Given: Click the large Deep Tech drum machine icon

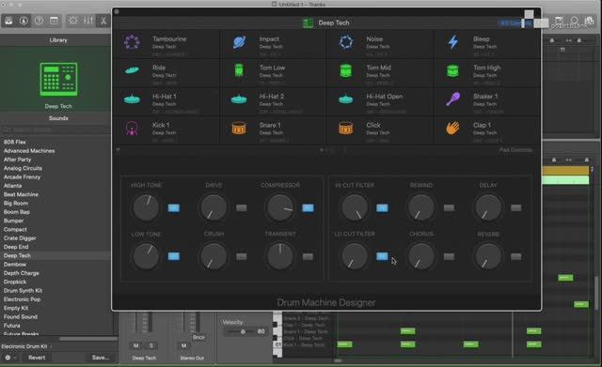Looking at the screenshot, I should click(x=58, y=79).
